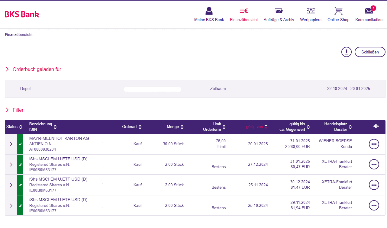This screenshot has height=228, width=387.
Task: Click ISIN AT0000938204
Action: (43, 149)
